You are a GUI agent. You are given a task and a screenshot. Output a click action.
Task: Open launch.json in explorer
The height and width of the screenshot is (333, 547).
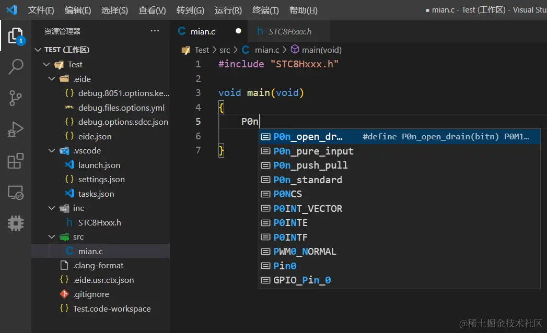tap(100, 165)
